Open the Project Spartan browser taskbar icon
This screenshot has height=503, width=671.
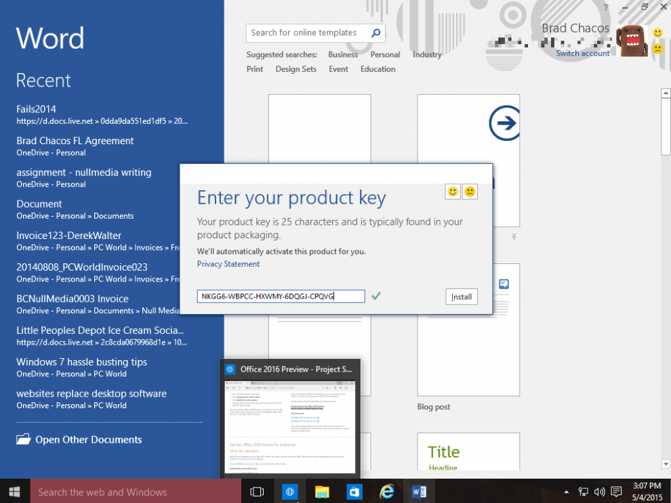tap(289, 492)
